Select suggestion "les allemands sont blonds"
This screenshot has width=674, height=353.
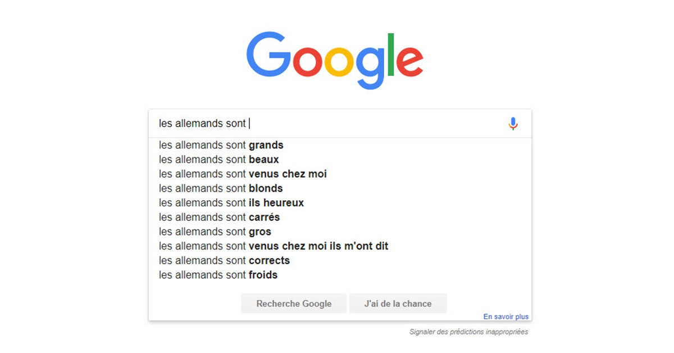[220, 188]
